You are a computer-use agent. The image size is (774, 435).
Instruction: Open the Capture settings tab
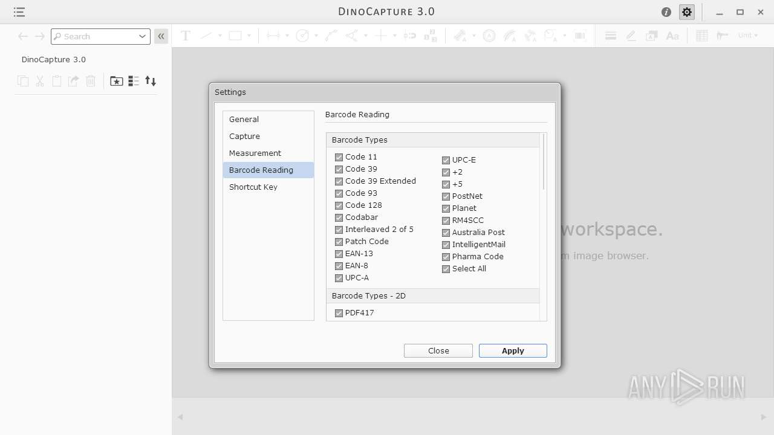[x=268, y=137]
